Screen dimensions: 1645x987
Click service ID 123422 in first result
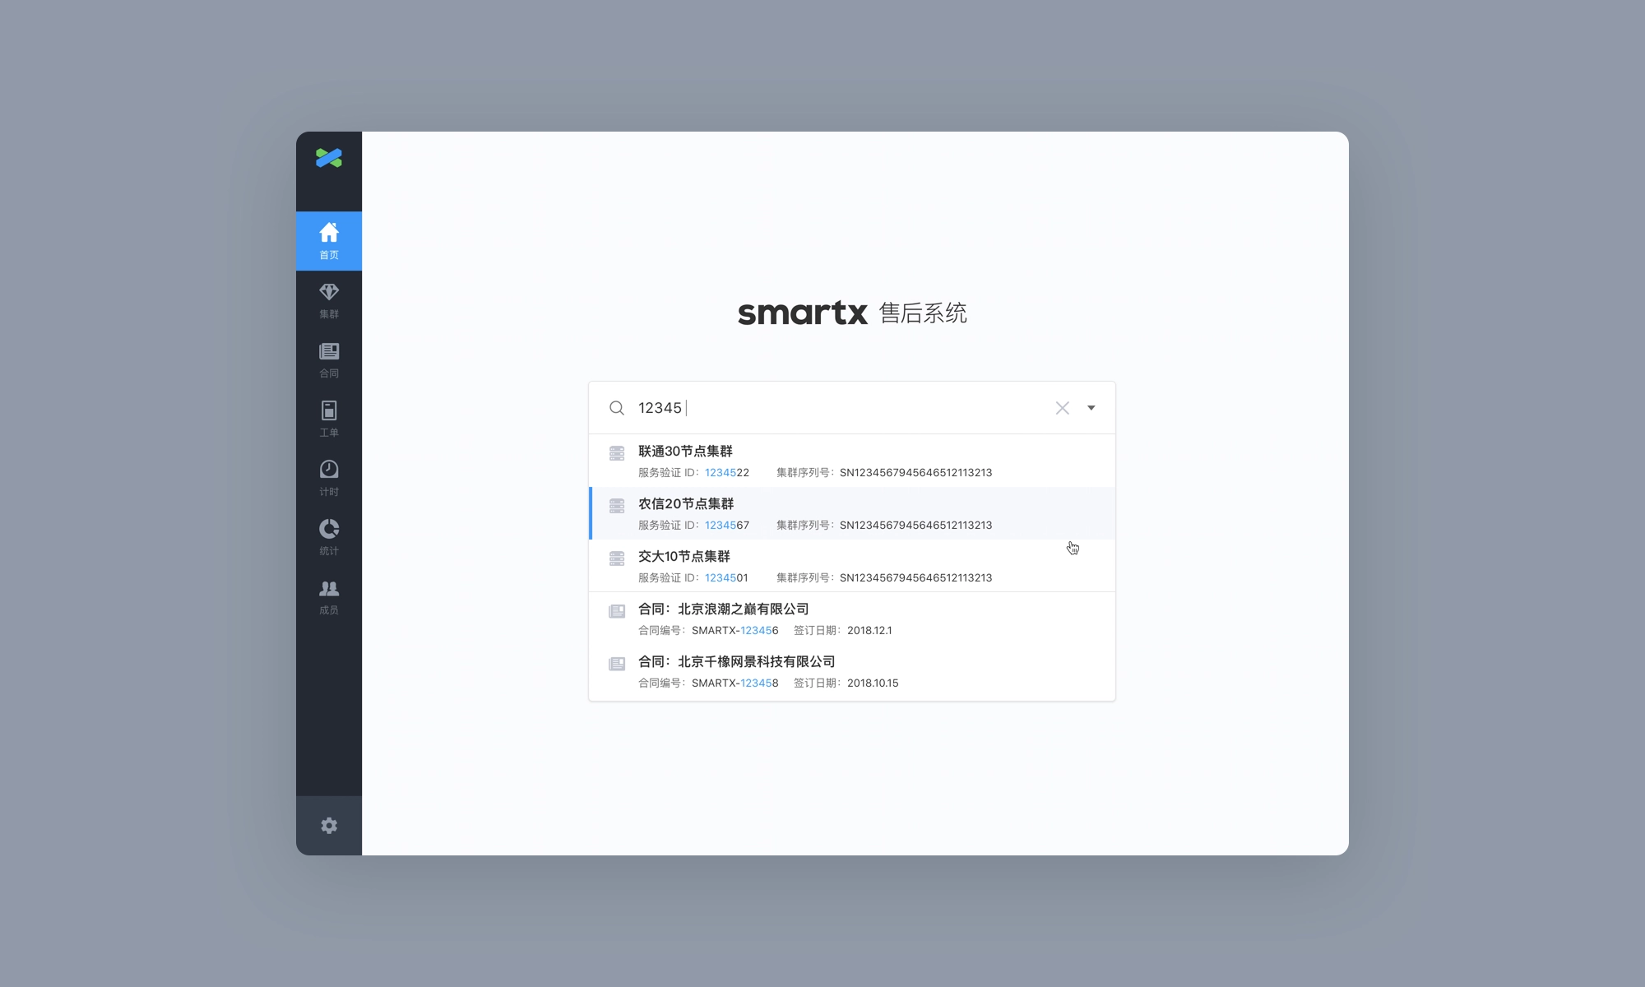tap(726, 473)
